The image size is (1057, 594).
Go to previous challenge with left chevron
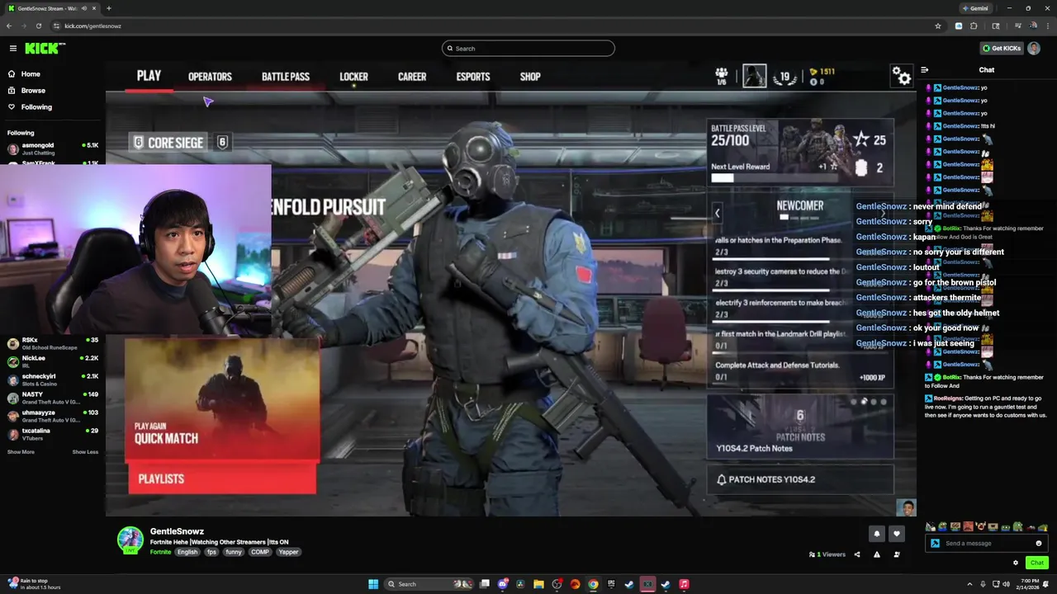[717, 213]
